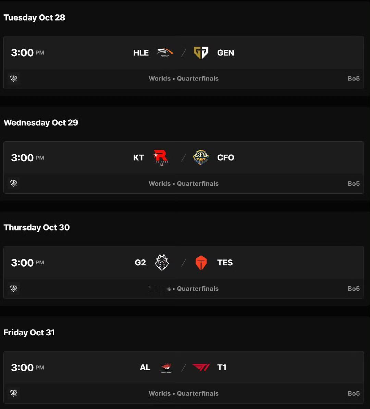
Task: Open the G2 samurai logo
Action: 162,263
